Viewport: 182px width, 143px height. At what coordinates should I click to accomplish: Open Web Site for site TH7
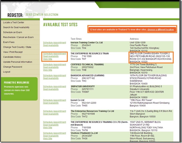pos(48,59)
